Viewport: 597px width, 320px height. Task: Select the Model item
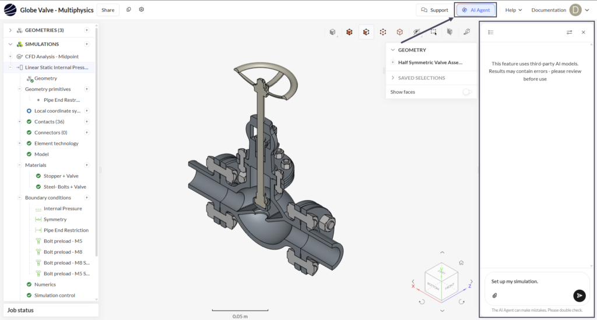pyautogui.click(x=41, y=154)
